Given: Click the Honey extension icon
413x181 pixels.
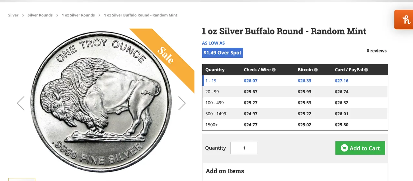Looking at the screenshot, I should click(405, 20).
